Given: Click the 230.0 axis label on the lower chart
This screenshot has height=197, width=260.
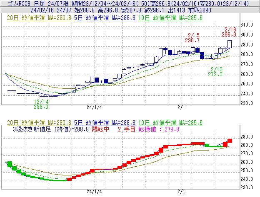Looking at the screenshot, I should (247, 187).
